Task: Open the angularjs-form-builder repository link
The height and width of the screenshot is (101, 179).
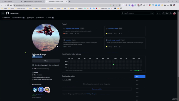Action: click(72, 29)
